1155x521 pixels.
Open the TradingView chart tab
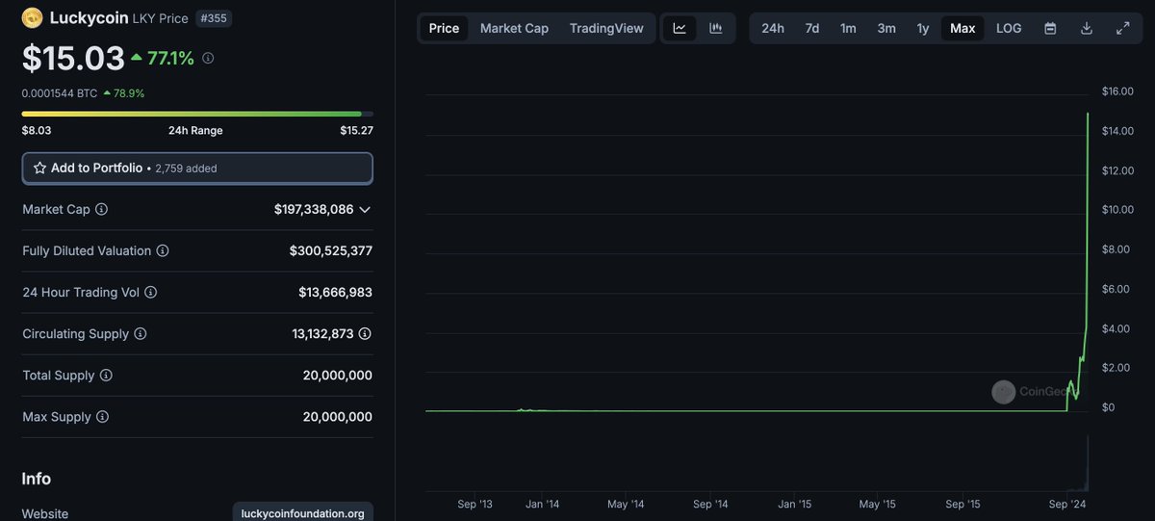(x=606, y=28)
